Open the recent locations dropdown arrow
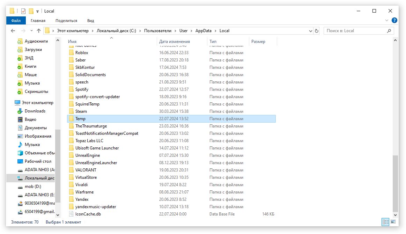 tap(31, 31)
